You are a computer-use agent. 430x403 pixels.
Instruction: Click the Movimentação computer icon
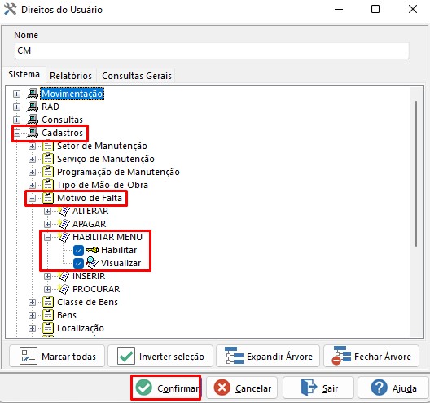click(33, 94)
